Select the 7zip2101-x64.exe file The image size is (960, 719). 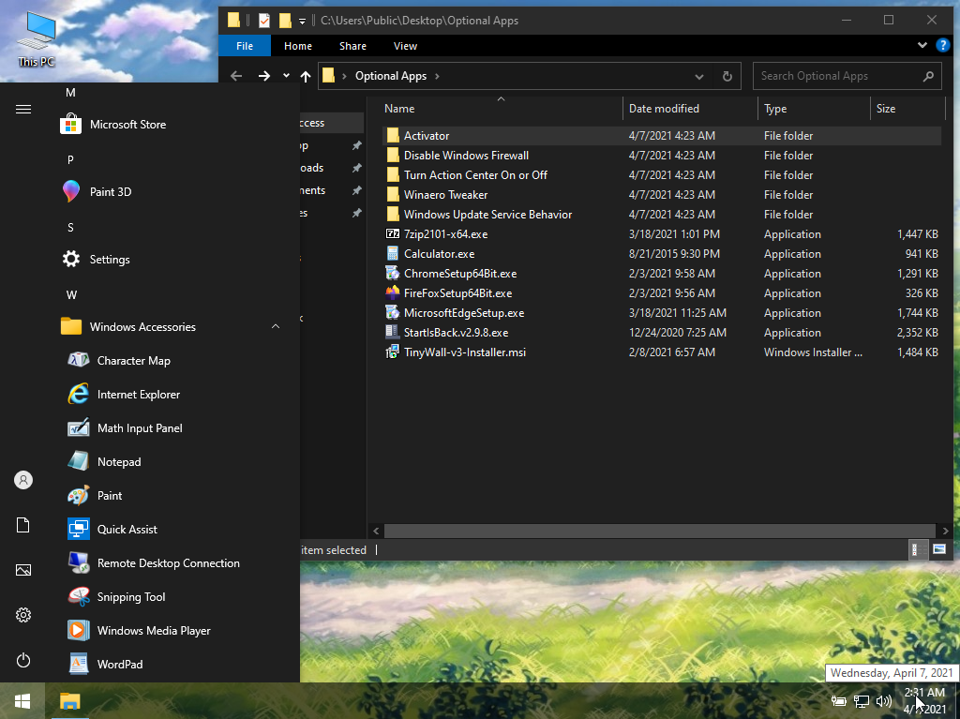[661, 234]
